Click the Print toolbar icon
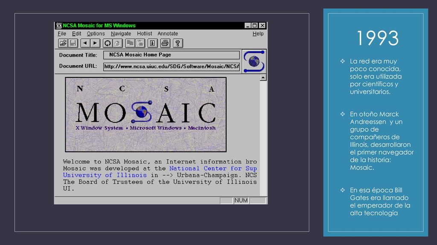 coord(165,43)
